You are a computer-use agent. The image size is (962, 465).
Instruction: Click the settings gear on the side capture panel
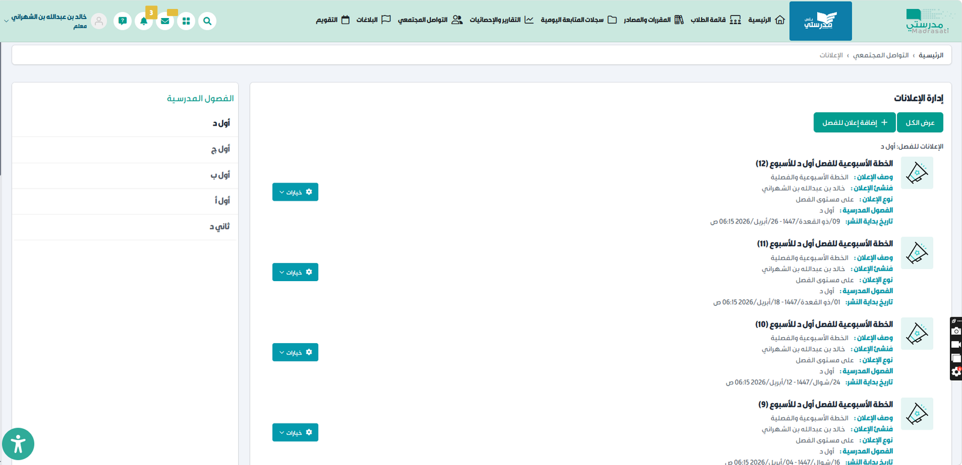point(956,372)
